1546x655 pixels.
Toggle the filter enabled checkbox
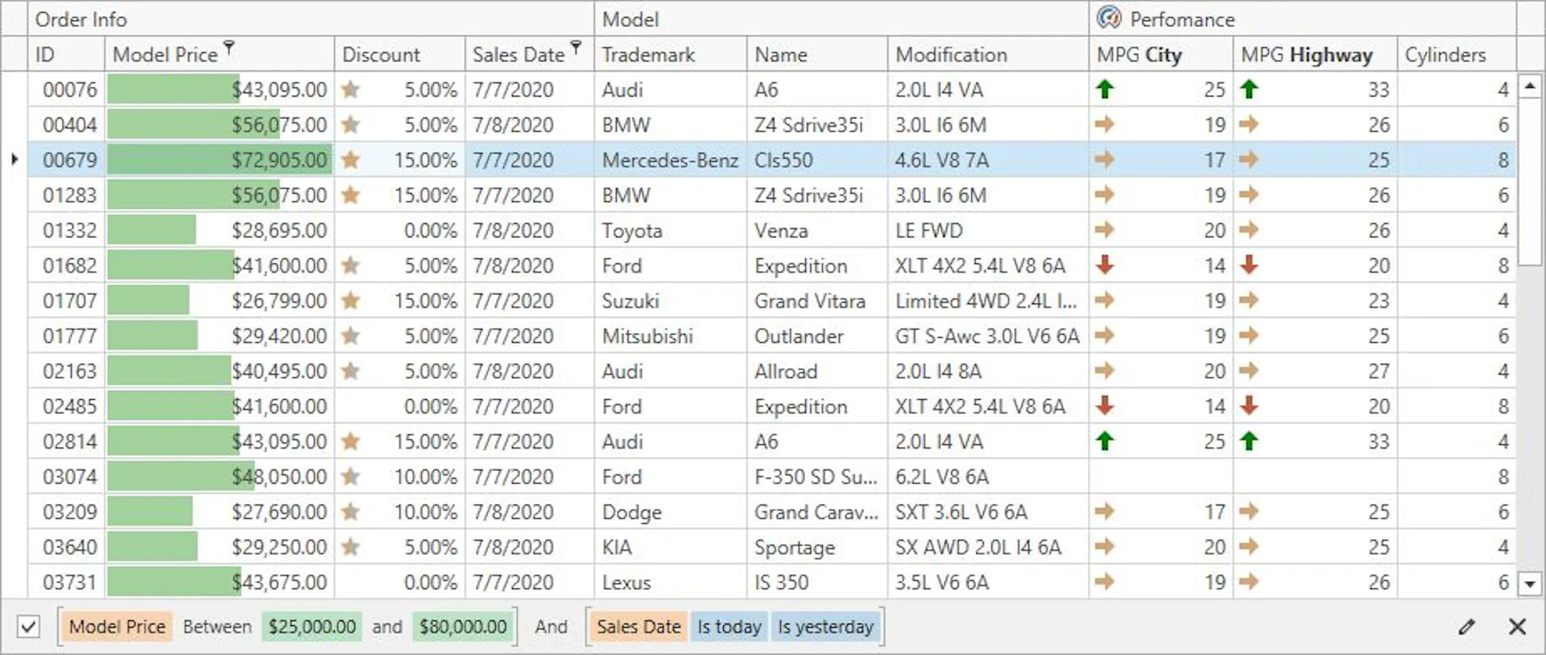(x=28, y=627)
